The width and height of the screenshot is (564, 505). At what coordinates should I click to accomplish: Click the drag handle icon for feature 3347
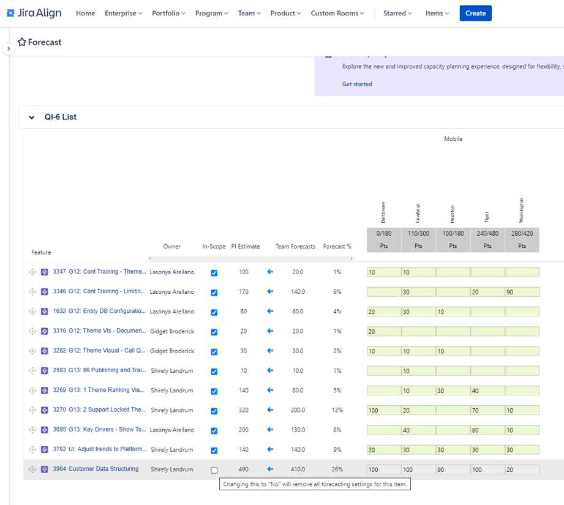(x=32, y=272)
